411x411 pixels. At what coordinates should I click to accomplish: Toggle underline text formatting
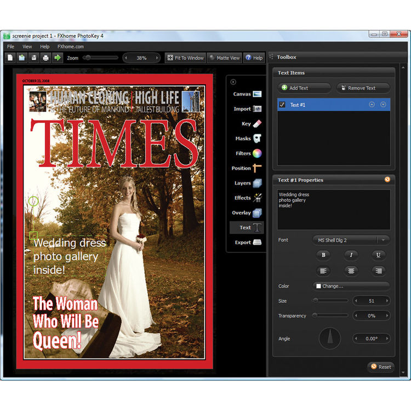click(x=378, y=255)
